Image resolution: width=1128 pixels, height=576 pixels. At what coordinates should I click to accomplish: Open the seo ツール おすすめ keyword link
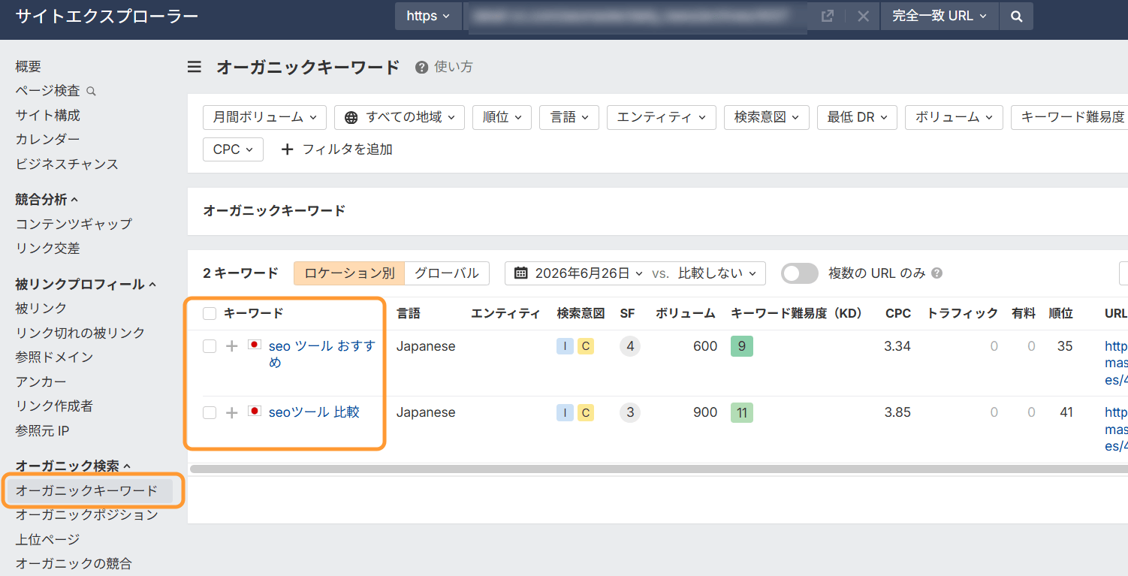(x=321, y=354)
